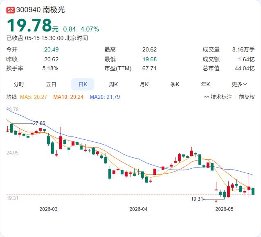This screenshot has width=261, height=237.
Task: Click the 换手率 value 5.18%
Action: point(50,68)
